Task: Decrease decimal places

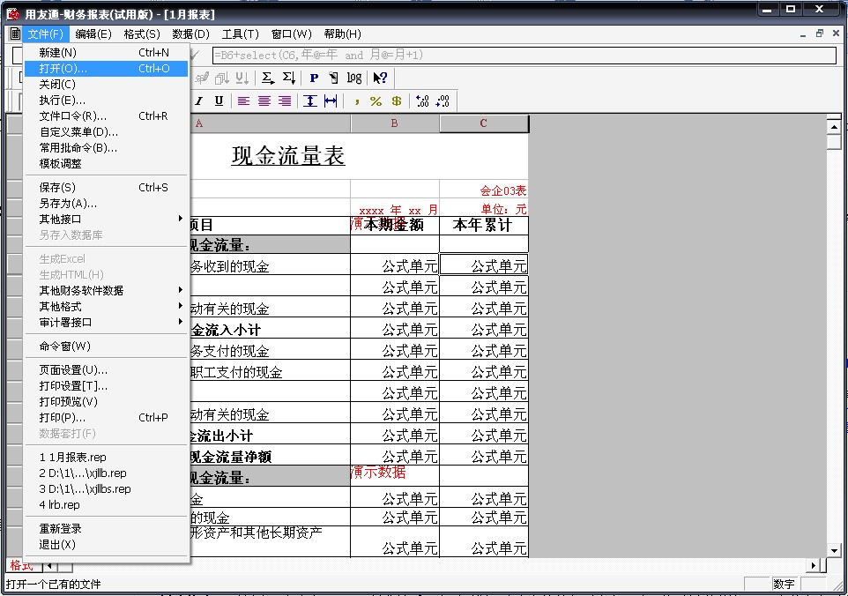Action: point(443,101)
